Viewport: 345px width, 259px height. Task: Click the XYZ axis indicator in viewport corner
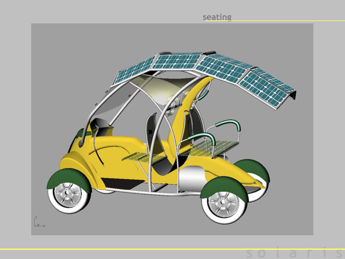coord(39,222)
